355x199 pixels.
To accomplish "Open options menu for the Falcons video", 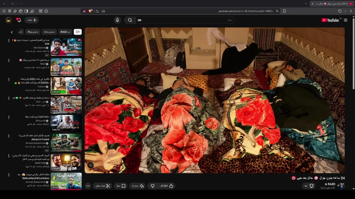I will click(x=9, y=79).
